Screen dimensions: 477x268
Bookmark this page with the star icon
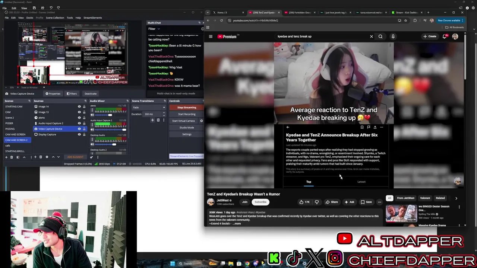coord(405,20)
